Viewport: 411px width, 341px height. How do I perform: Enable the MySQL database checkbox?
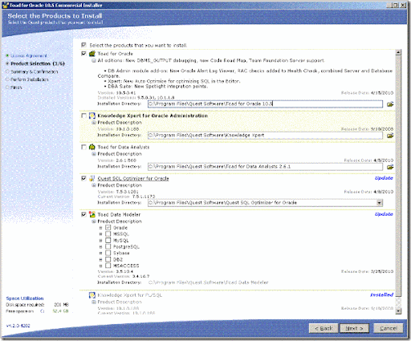point(108,240)
